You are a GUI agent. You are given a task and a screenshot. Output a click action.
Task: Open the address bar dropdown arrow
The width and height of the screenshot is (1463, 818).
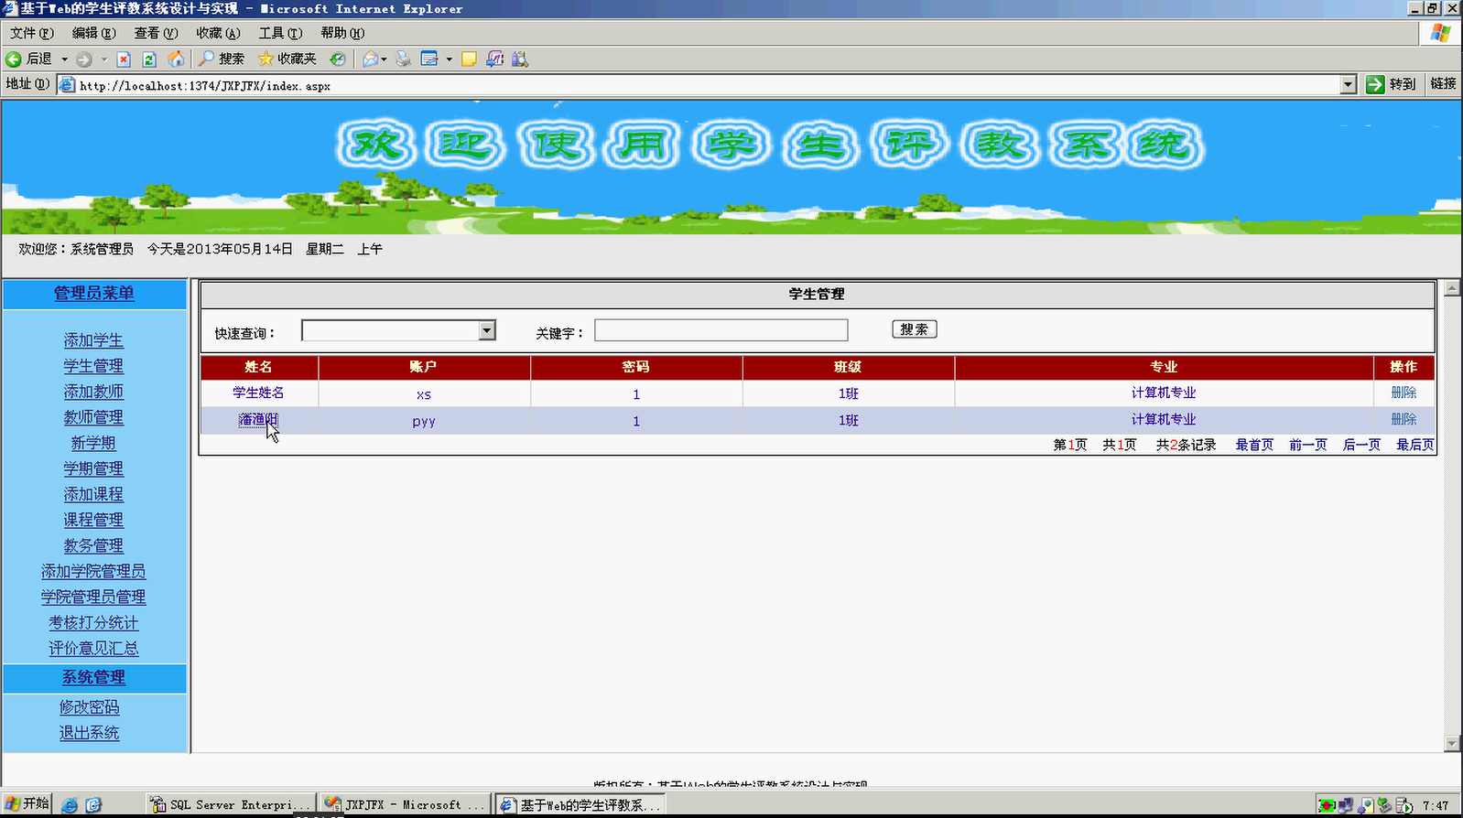point(1348,85)
